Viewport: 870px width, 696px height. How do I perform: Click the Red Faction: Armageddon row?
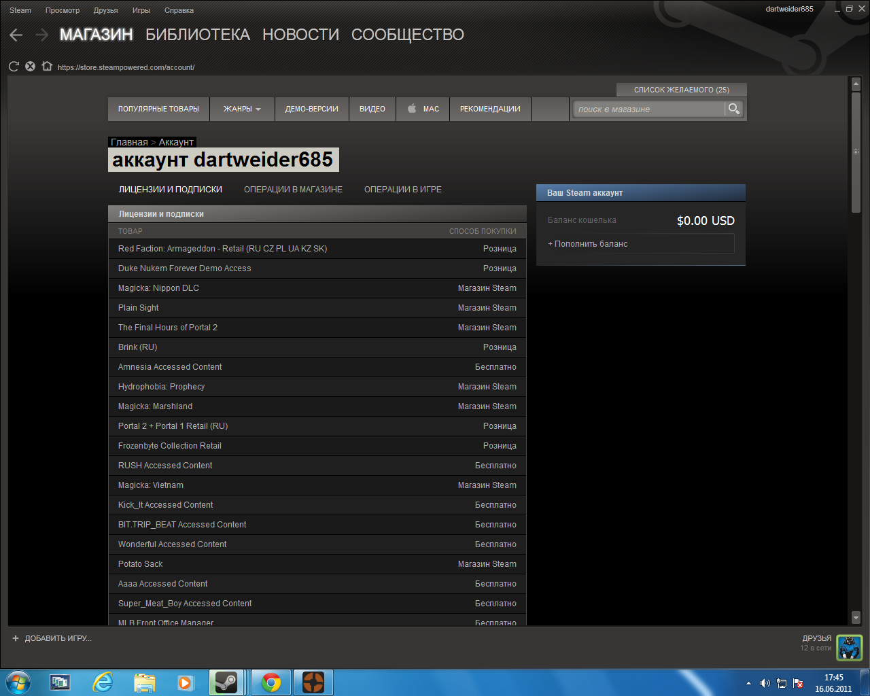317,249
